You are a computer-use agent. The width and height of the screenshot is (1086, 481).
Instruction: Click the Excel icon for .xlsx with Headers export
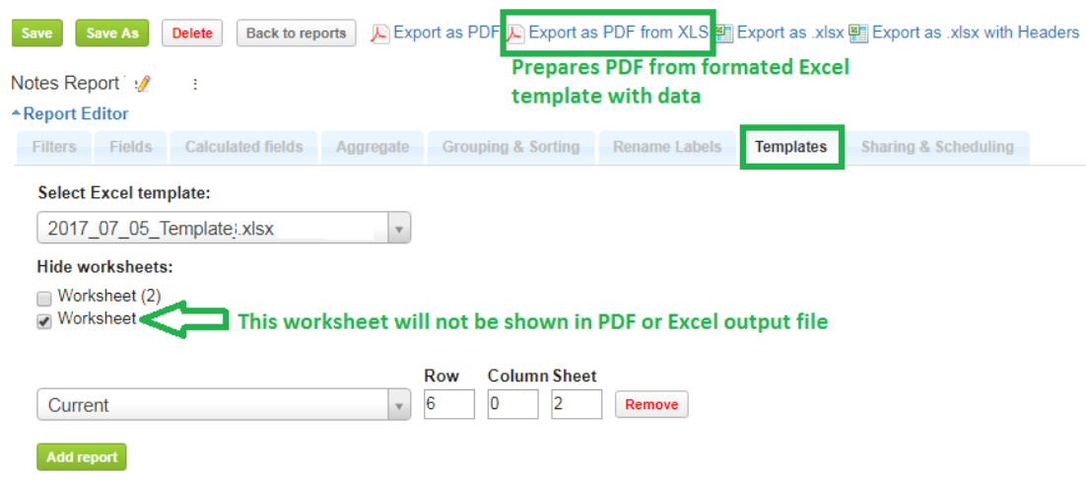pos(858,34)
